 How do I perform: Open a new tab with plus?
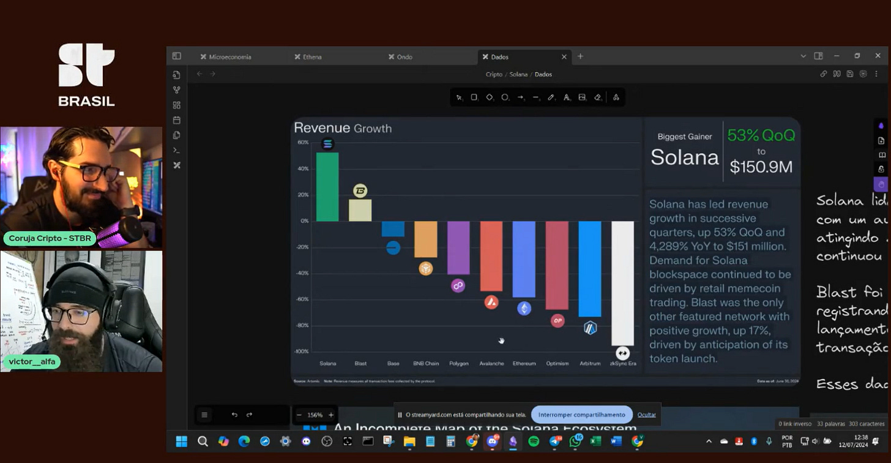click(580, 56)
